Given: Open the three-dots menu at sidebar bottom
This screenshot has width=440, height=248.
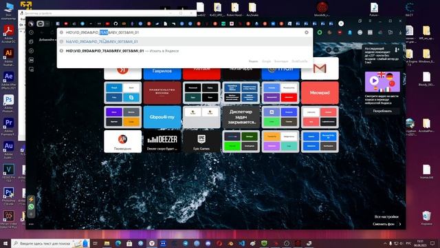Looking at the screenshot, I should [x=31, y=224].
